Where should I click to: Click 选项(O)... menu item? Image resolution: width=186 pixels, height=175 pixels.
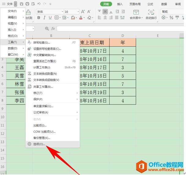tap(53, 144)
